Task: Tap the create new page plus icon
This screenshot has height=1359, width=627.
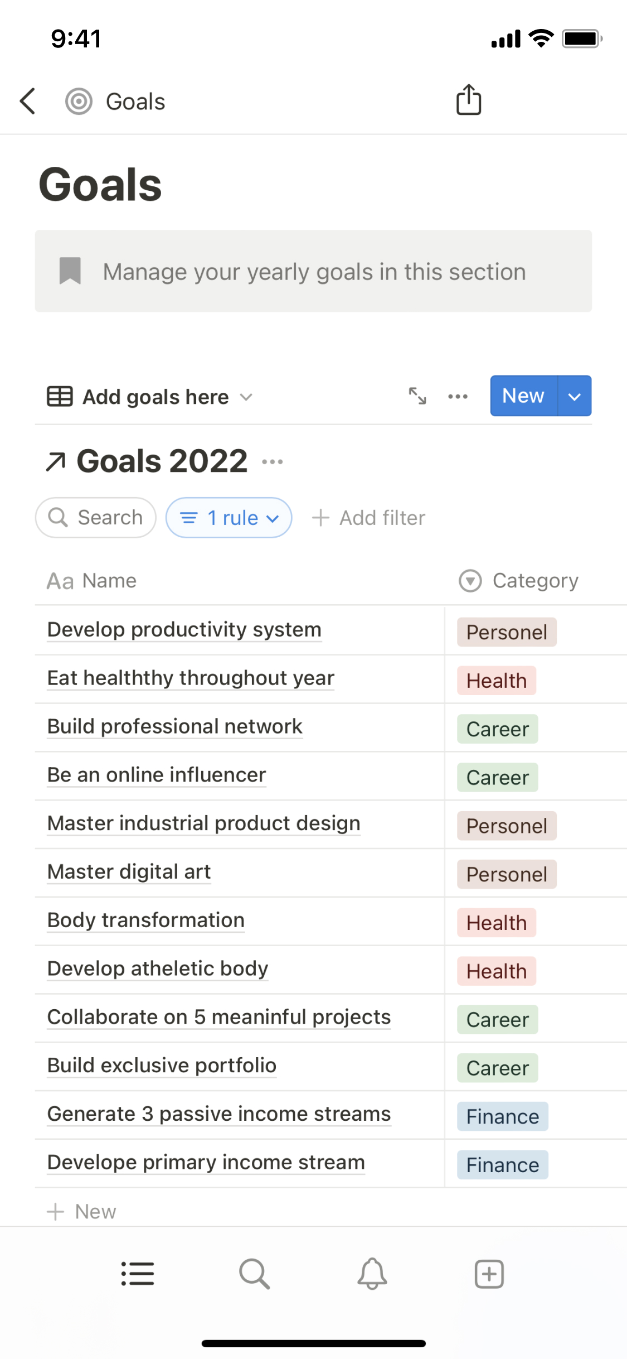Action: (x=489, y=1274)
